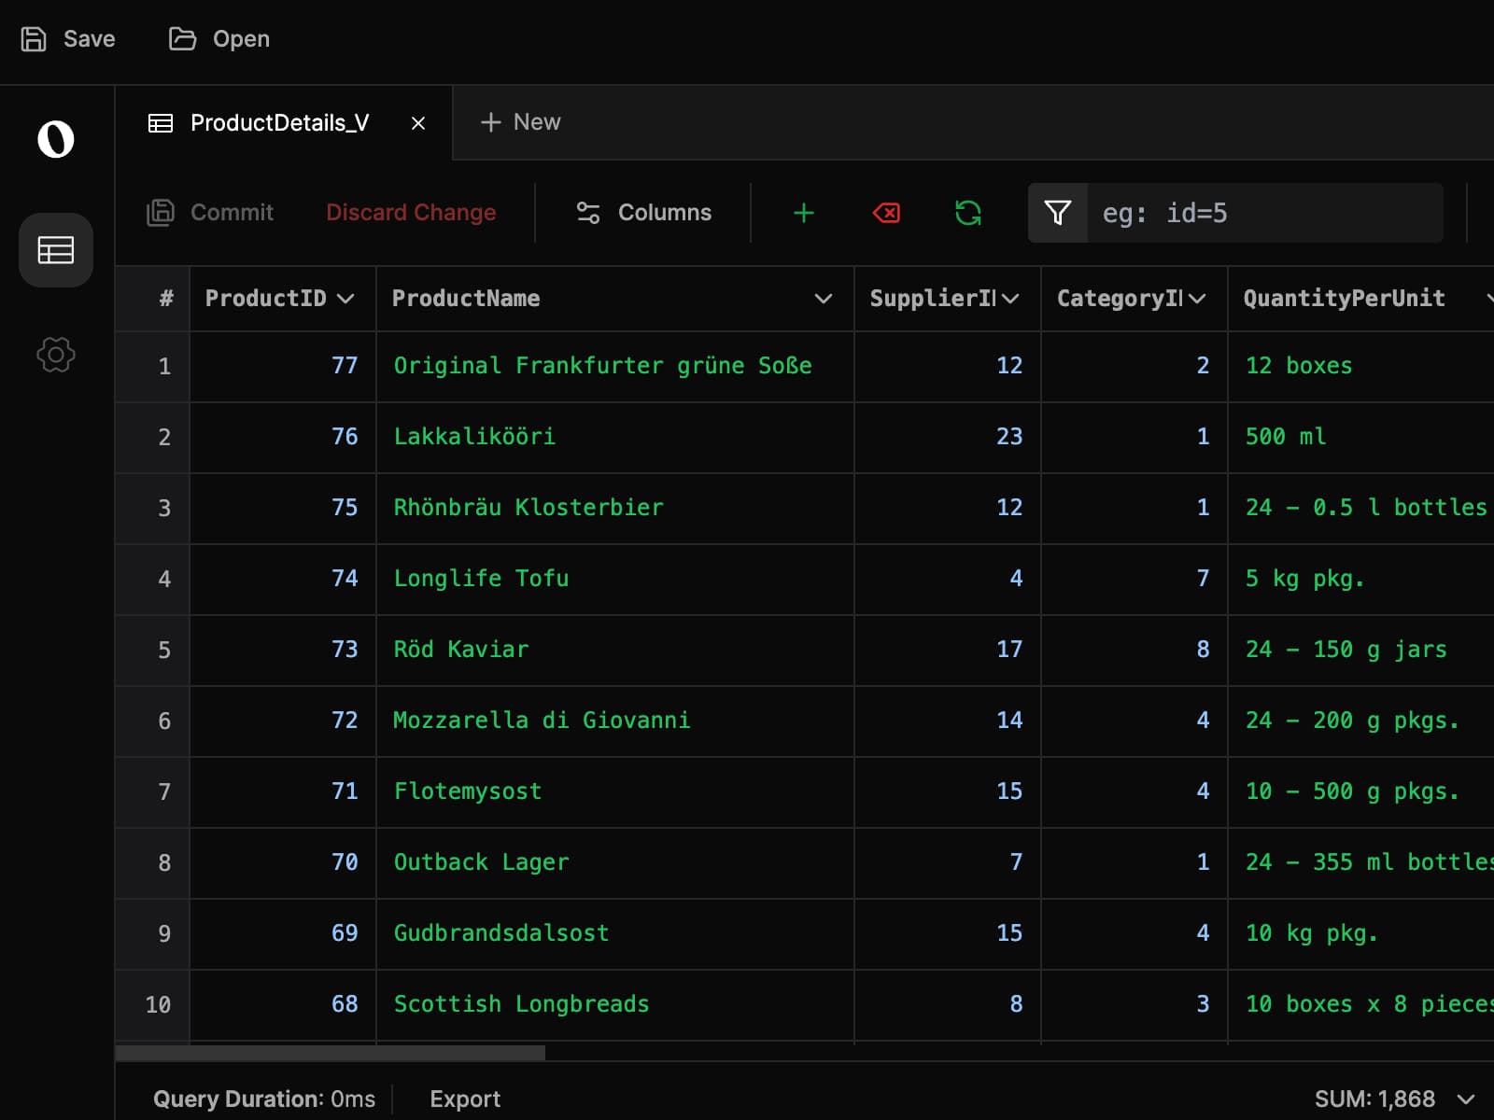Click the Columns configuration icon
This screenshot has height=1120, width=1494.
point(586,213)
